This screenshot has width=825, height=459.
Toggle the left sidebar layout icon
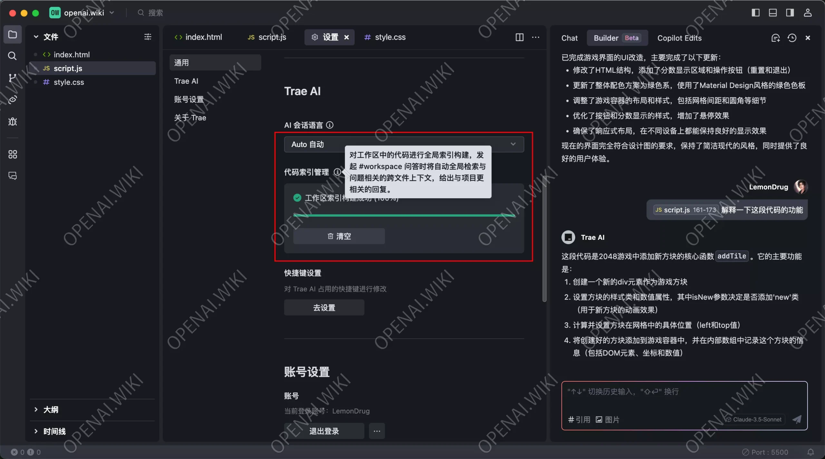click(755, 13)
